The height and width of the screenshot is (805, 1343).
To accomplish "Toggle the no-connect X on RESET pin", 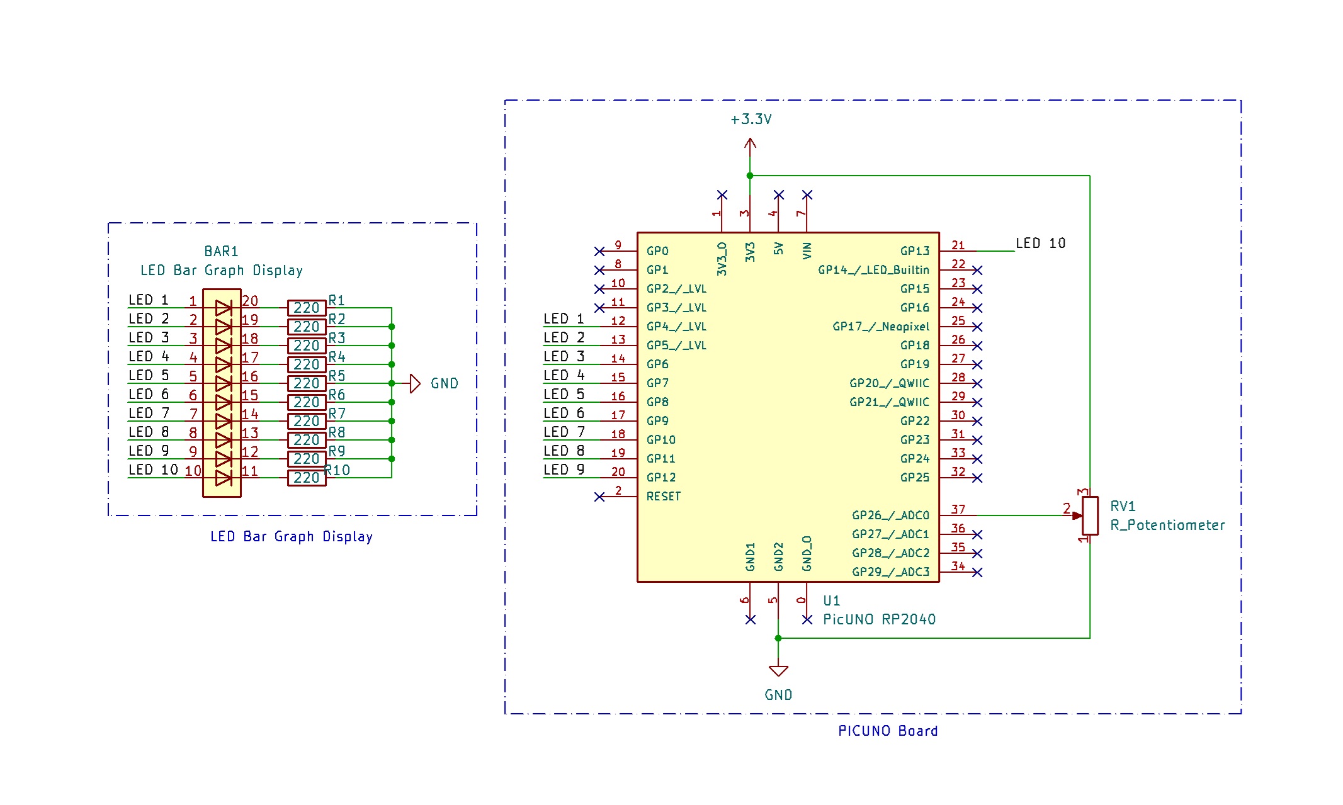I will click(x=599, y=497).
